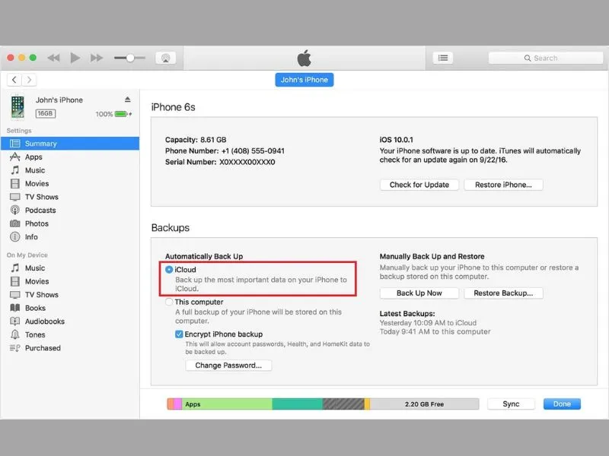Image resolution: width=609 pixels, height=456 pixels.
Task: Click the play button
Action: click(75, 58)
